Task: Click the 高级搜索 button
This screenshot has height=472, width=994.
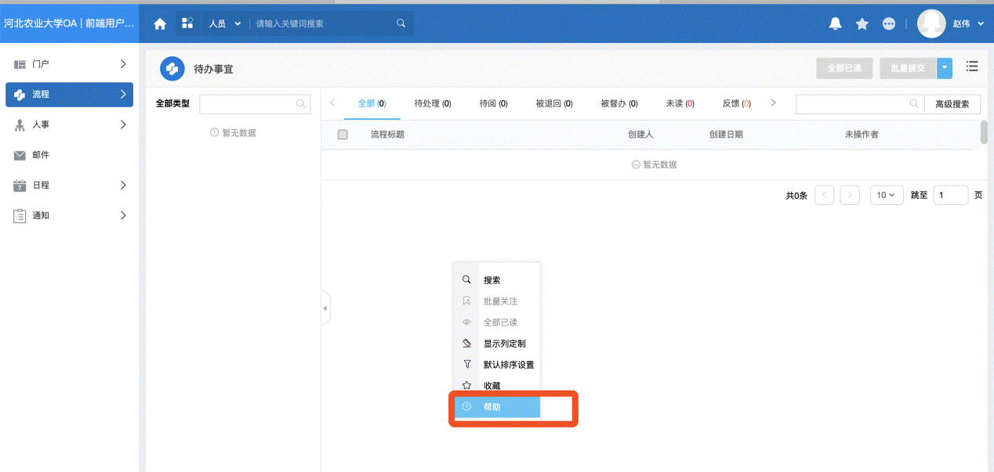Action: [x=952, y=104]
